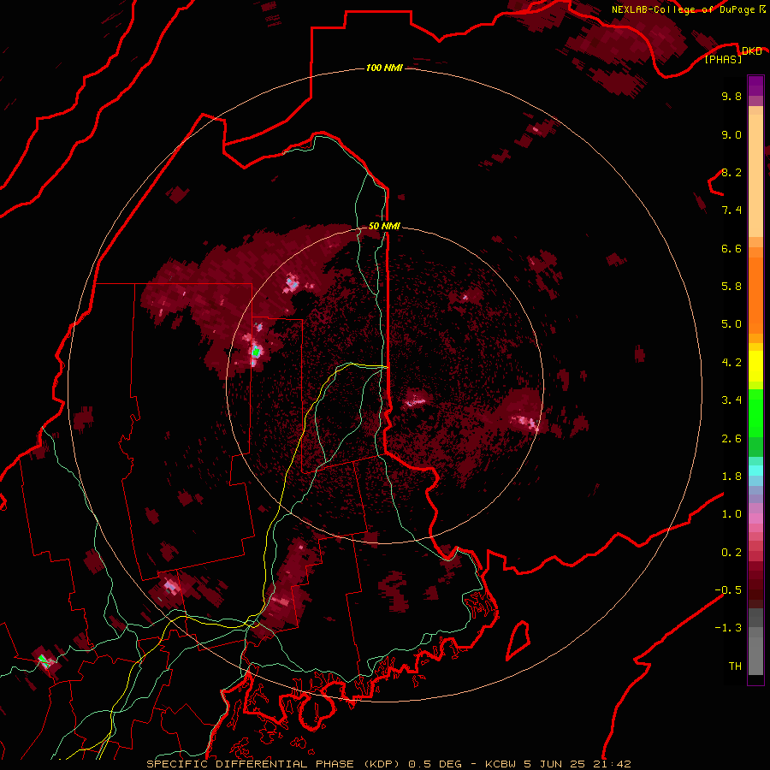Select the 5.0 scale label
Image resolution: width=770 pixels, height=770 pixels.
731,324
